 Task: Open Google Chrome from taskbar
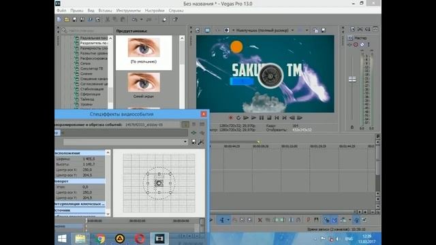coord(100,239)
